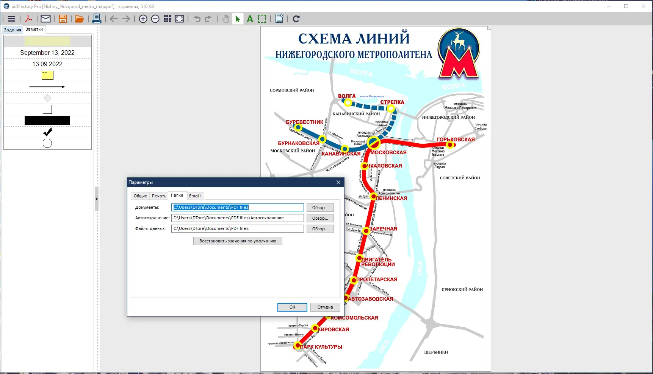Image resolution: width=653 pixels, height=374 pixels.
Task: Open the Печать tab in Параметры
Action: (x=159, y=196)
